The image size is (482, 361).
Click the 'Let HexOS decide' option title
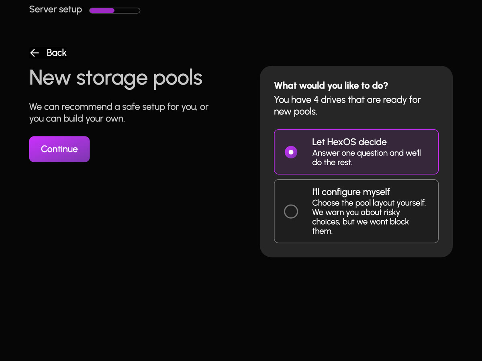point(349,142)
